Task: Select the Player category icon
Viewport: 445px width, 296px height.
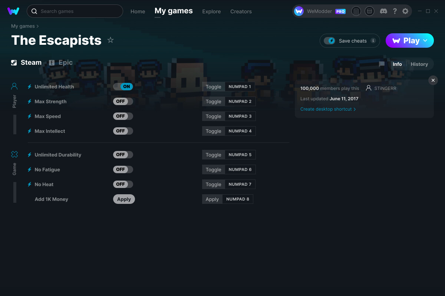Action: pos(14,86)
